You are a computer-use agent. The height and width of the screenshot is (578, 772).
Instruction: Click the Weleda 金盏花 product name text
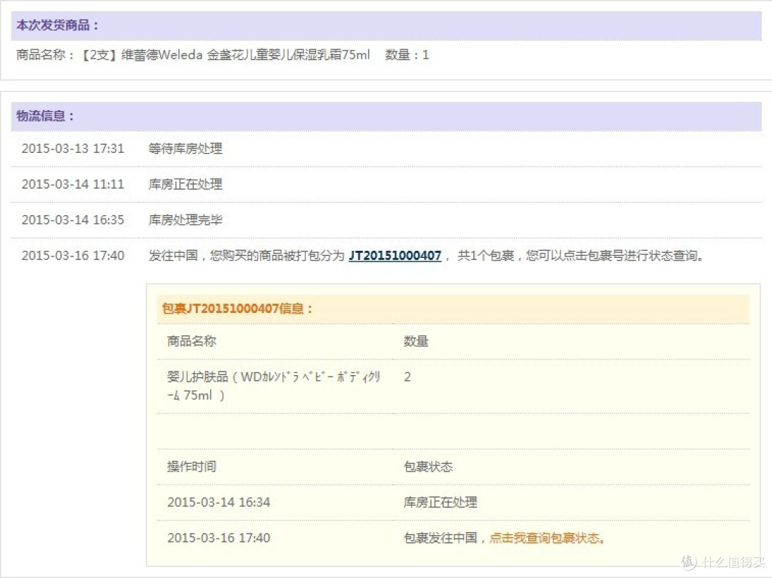click(x=226, y=54)
